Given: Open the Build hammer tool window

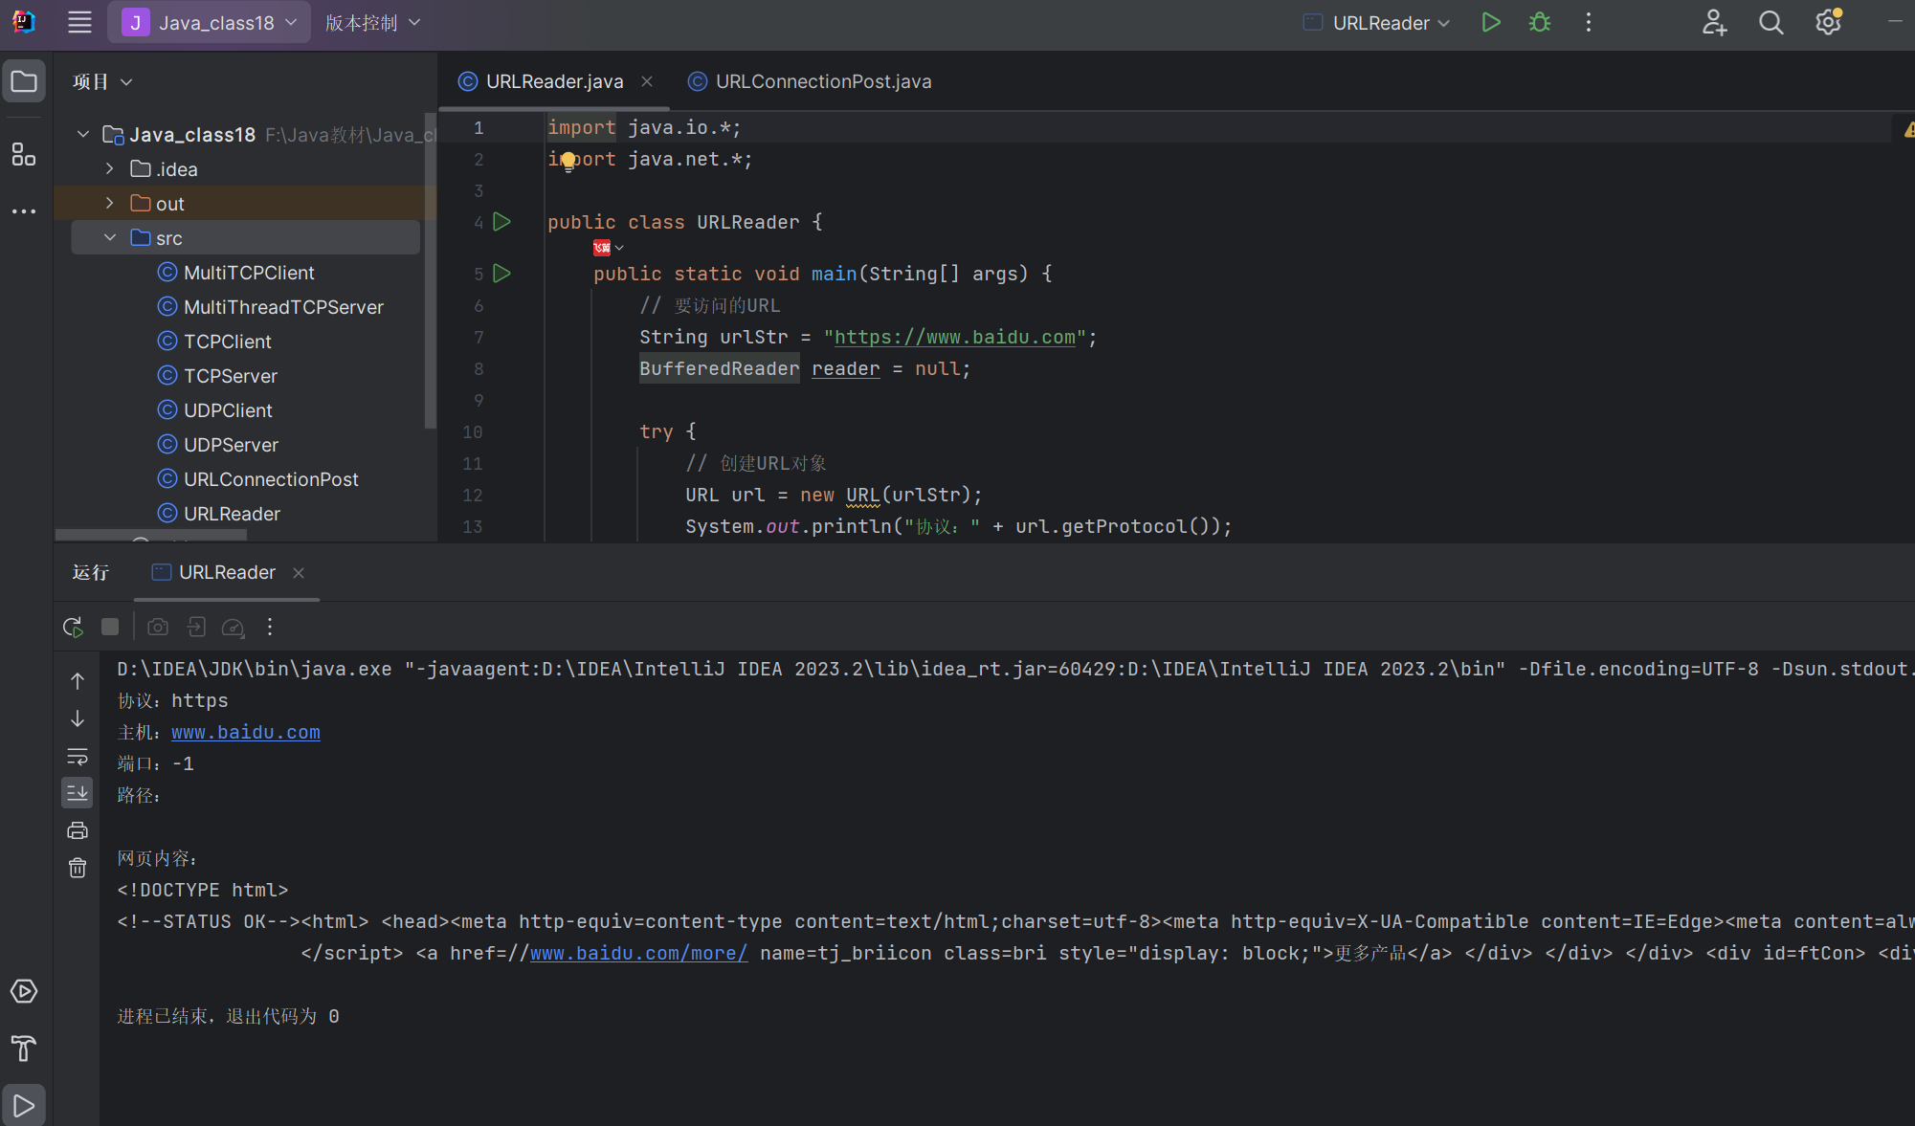Looking at the screenshot, I should (x=24, y=1049).
